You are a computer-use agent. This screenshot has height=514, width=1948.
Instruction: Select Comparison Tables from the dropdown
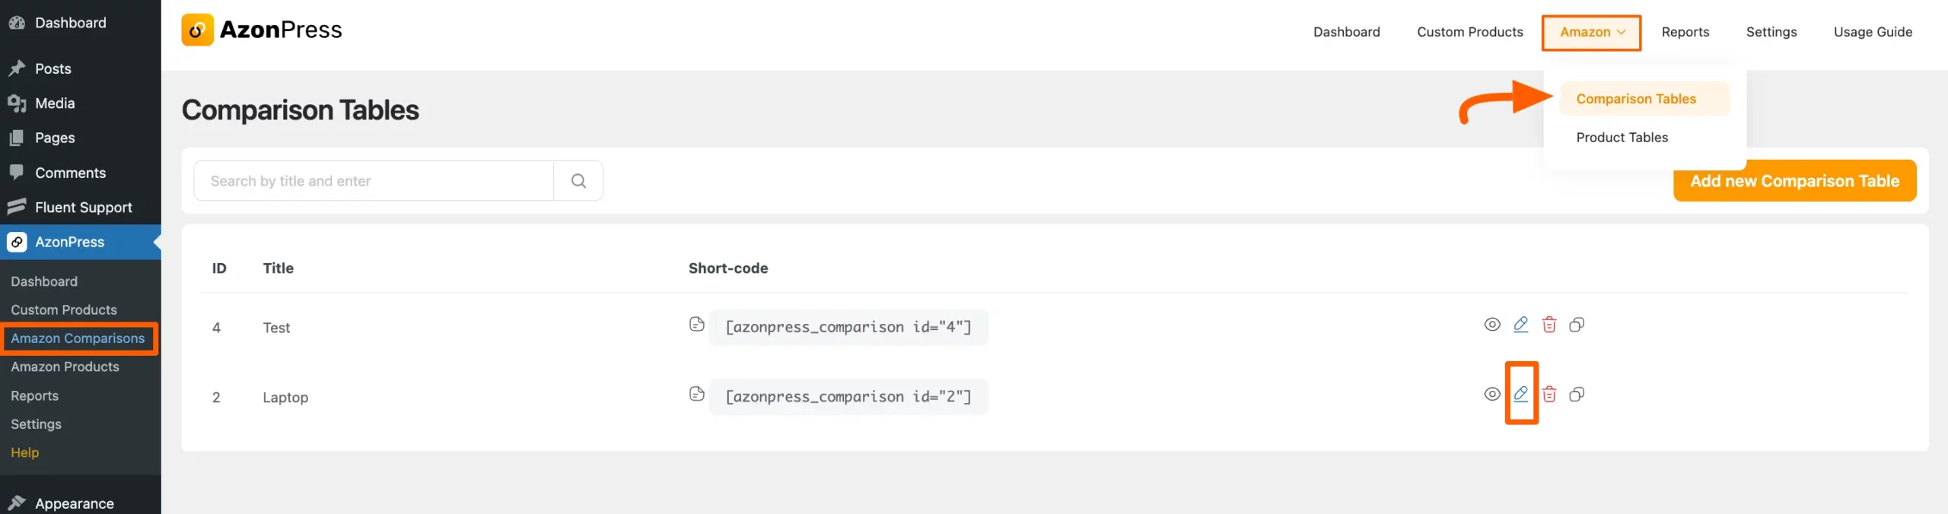coord(1636,99)
